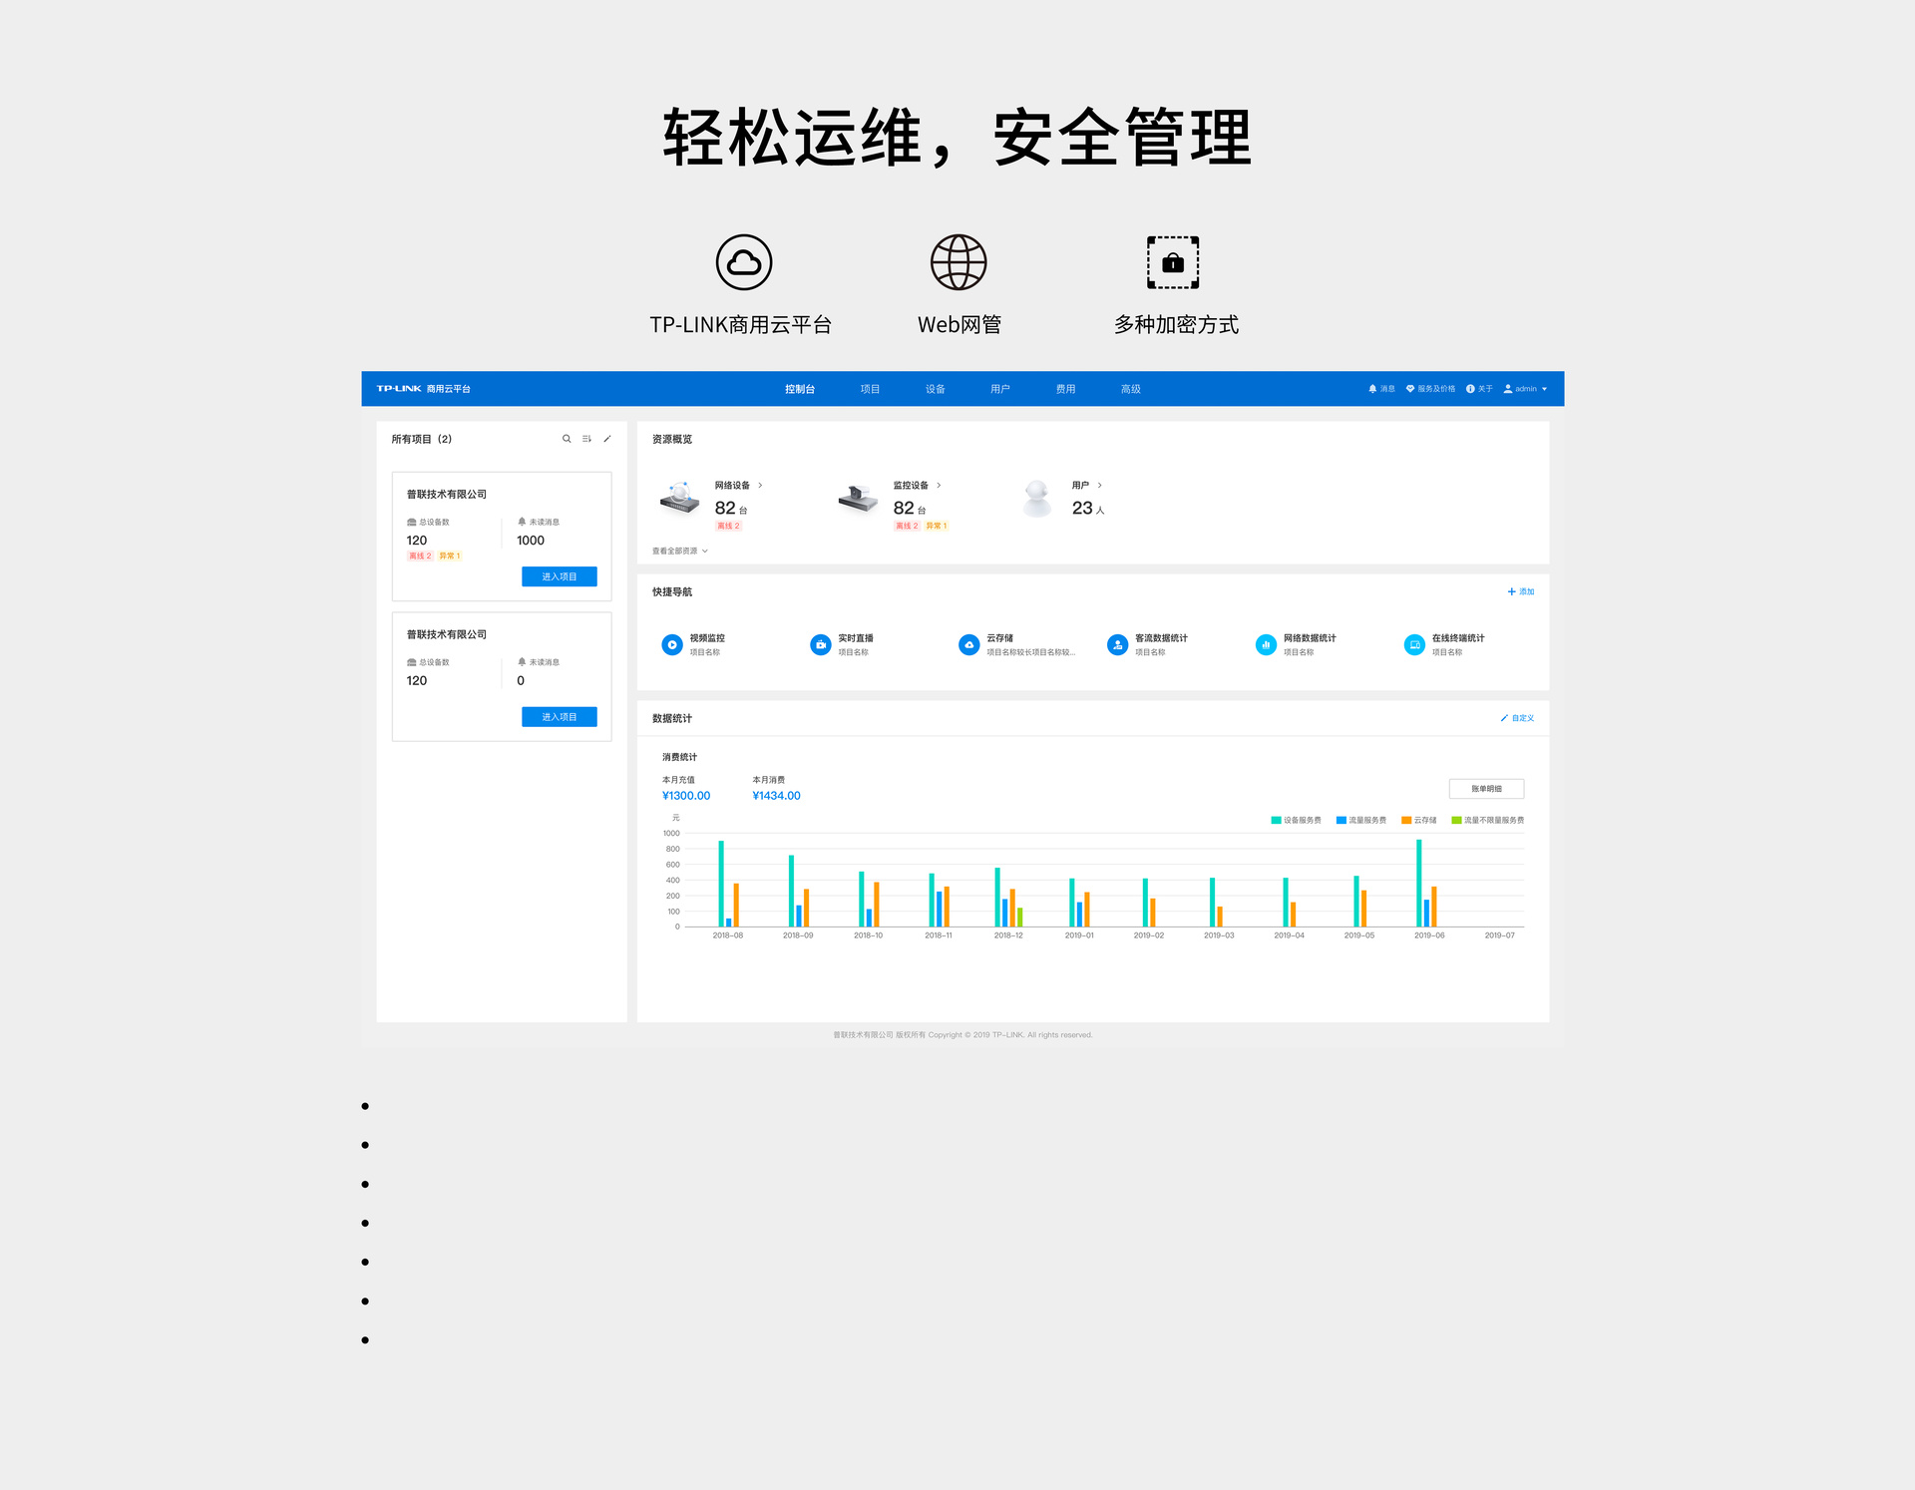Switch to the 费用 top navigation tab

[1065, 389]
